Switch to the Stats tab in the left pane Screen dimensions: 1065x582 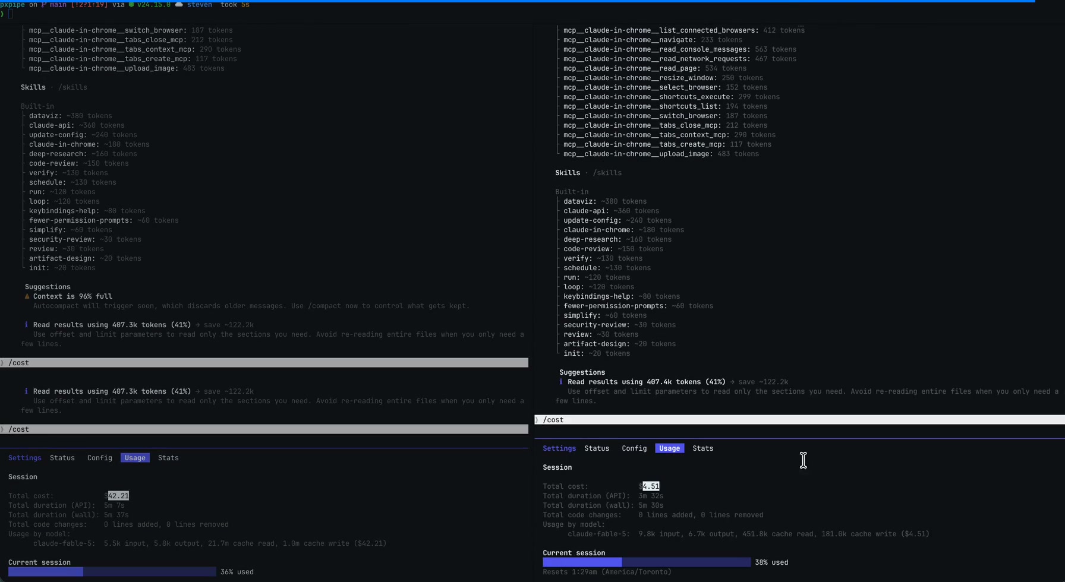168,458
